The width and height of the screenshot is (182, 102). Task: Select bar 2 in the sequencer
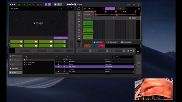click(x=121, y=8)
